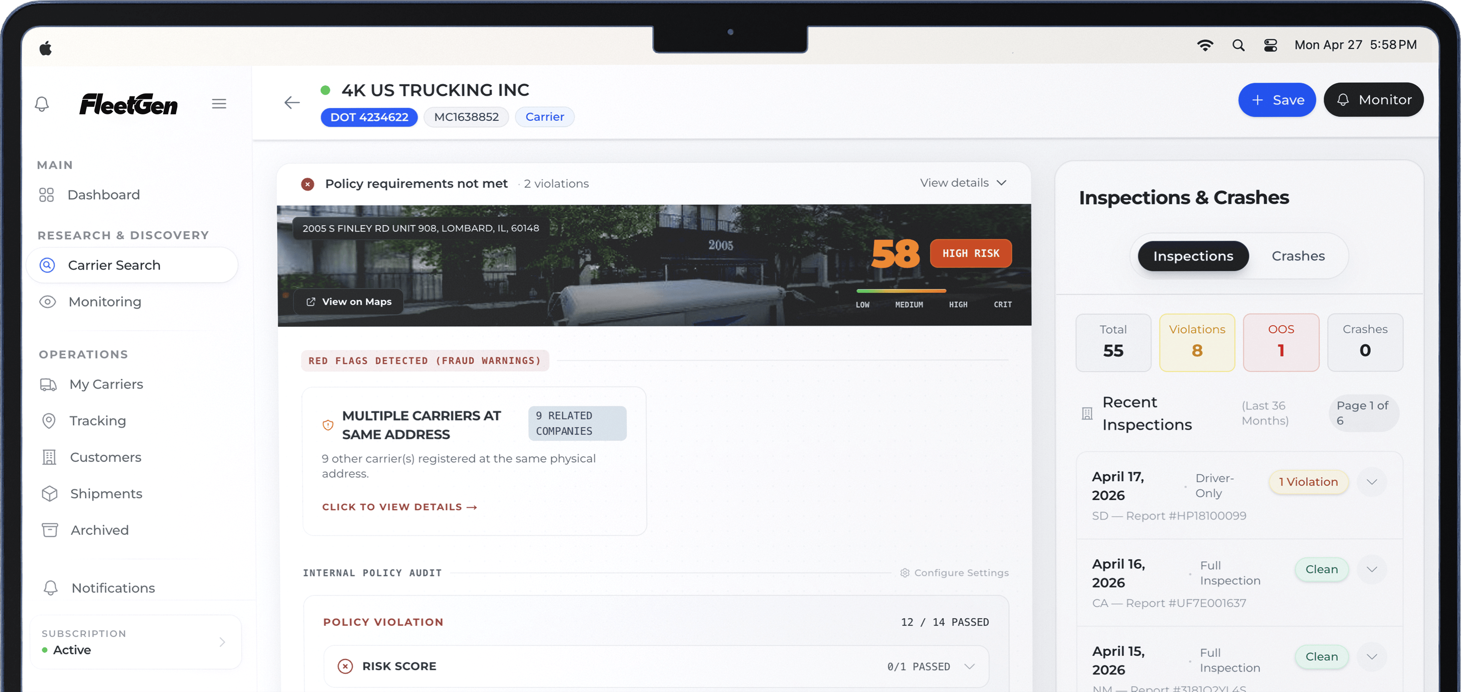Click the Shipments box icon

click(50, 494)
